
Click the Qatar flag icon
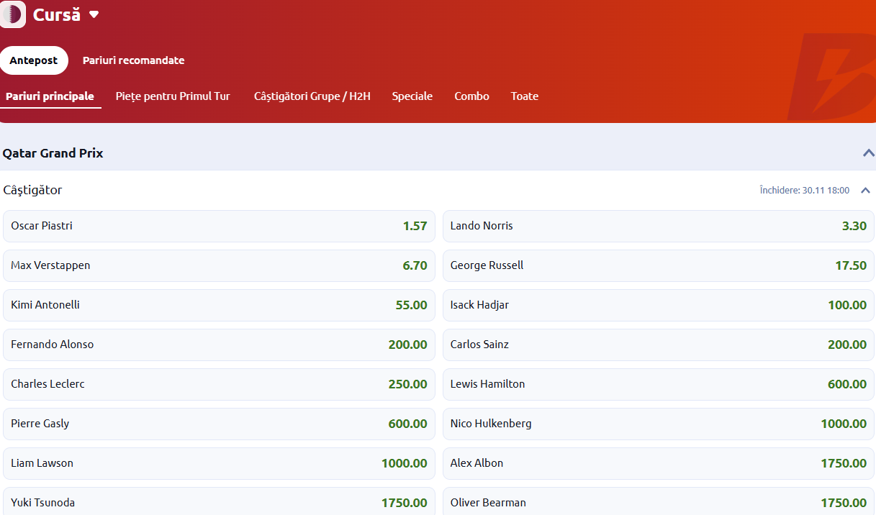pyautogui.click(x=13, y=14)
